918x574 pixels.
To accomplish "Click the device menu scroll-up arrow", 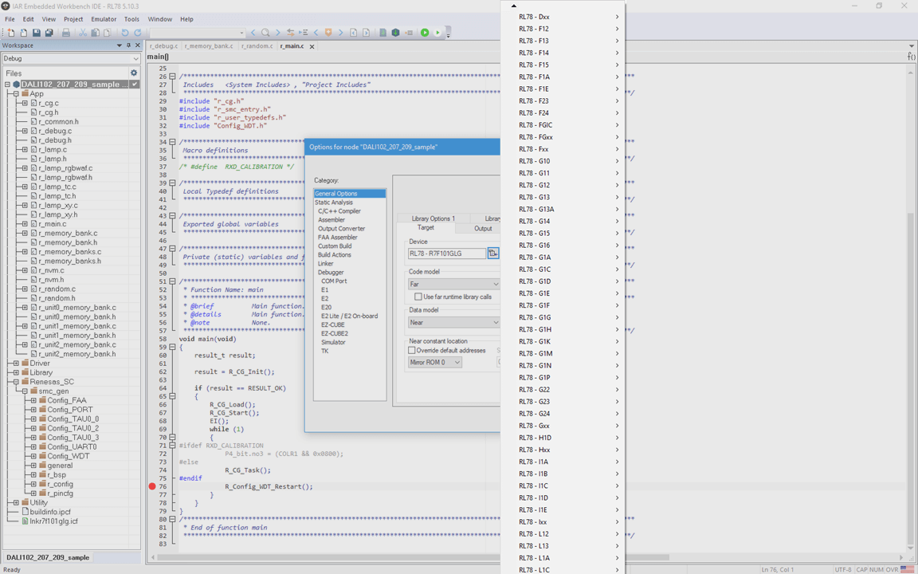I will 513,6.
